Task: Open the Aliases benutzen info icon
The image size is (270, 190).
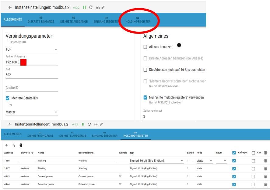Action: pyautogui.click(x=179, y=45)
